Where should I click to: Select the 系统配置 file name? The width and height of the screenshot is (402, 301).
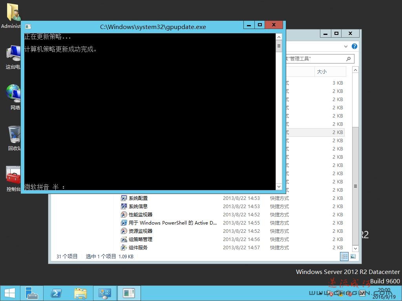coord(138,198)
